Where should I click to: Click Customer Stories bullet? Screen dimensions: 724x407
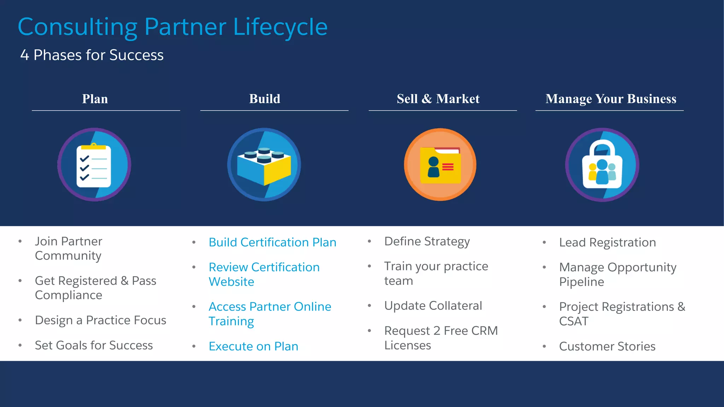point(607,346)
